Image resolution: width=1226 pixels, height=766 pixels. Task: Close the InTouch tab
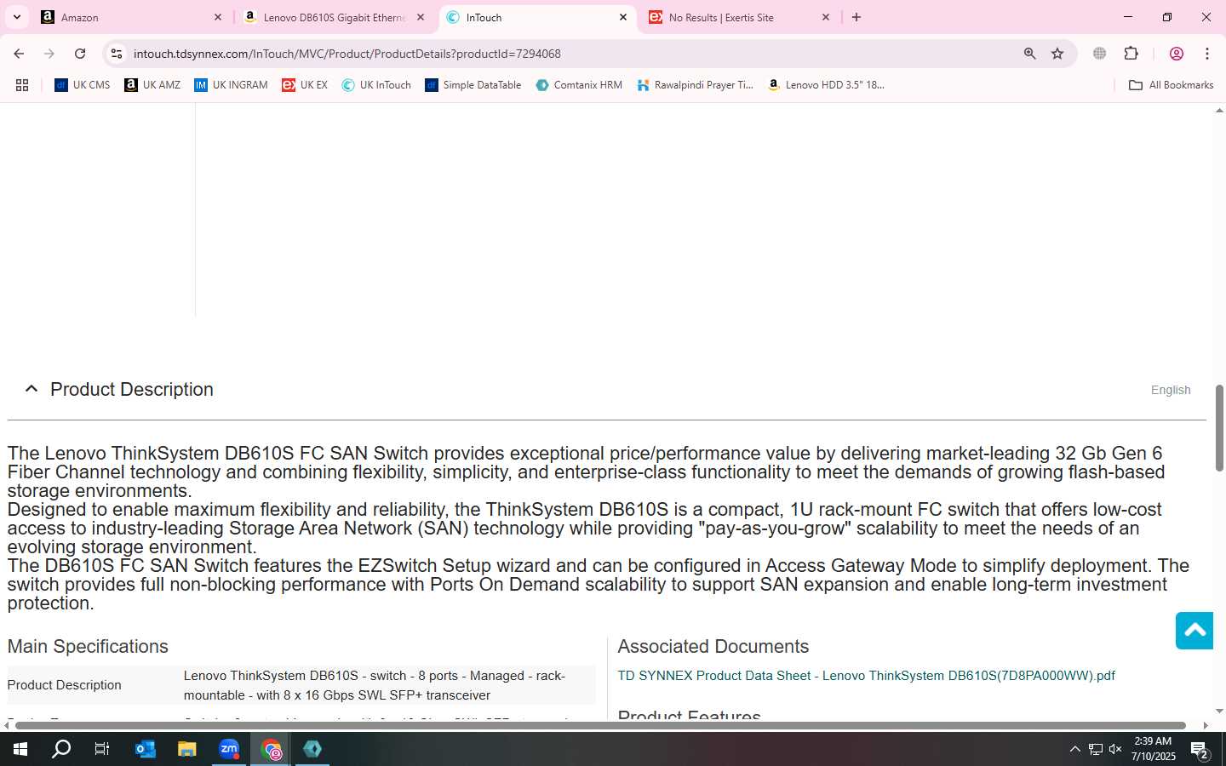click(623, 17)
